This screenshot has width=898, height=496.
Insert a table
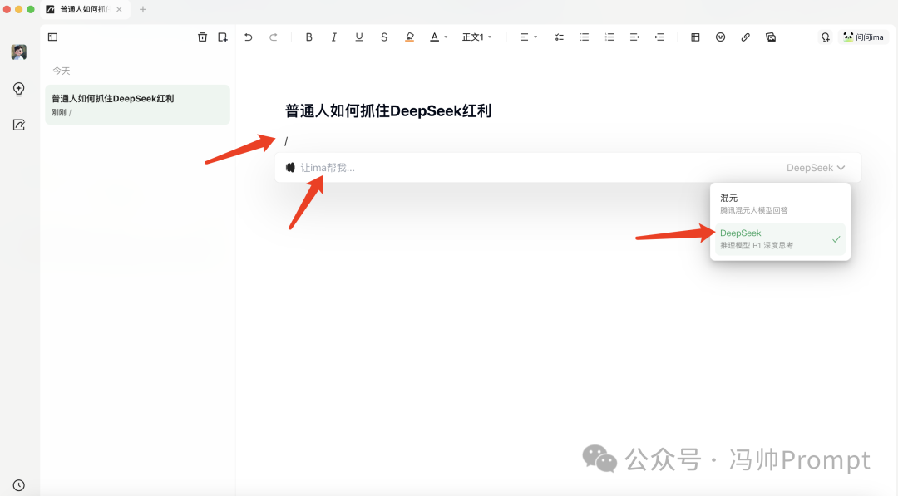point(695,37)
